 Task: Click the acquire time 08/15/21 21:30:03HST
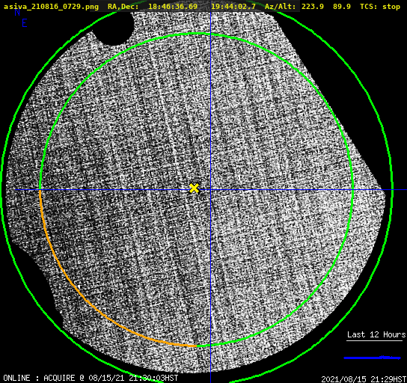133,378
